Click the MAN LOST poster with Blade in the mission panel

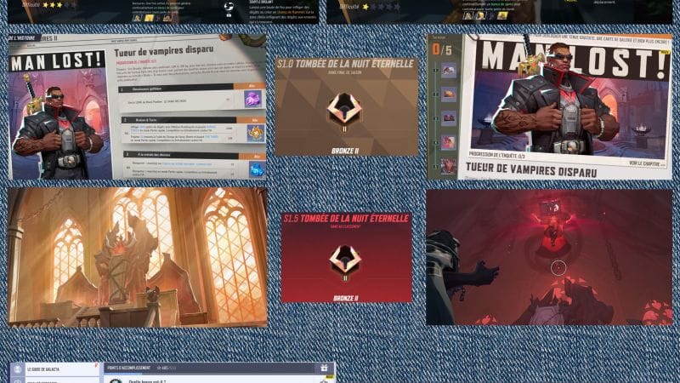tap(58, 114)
